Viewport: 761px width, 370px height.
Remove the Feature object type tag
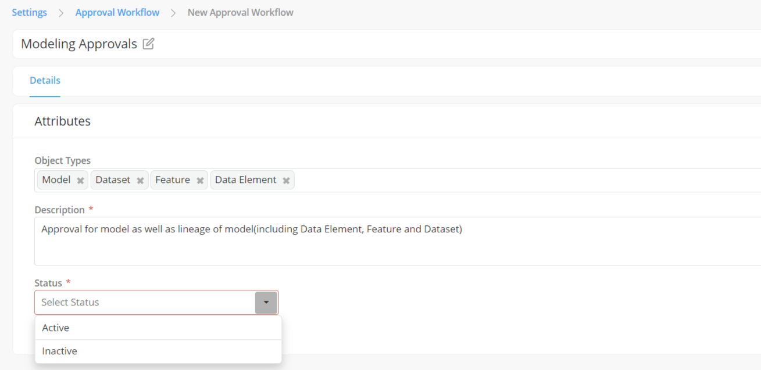pyautogui.click(x=200, y=181)
